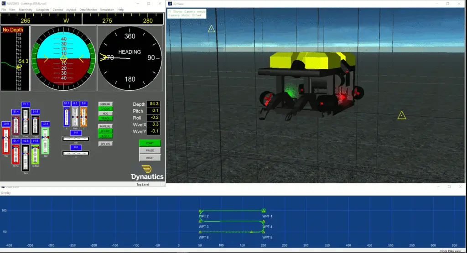Adjust the black slider under the 21.3 value
Screen dimensions: 467x253
(26, 121)
